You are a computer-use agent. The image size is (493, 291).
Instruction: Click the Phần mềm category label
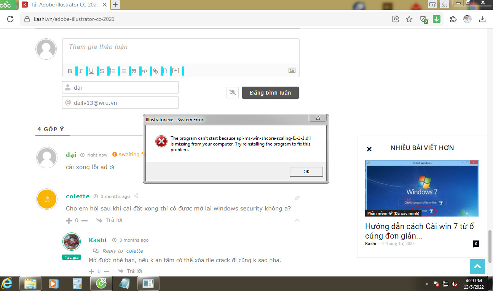[393, 213]
